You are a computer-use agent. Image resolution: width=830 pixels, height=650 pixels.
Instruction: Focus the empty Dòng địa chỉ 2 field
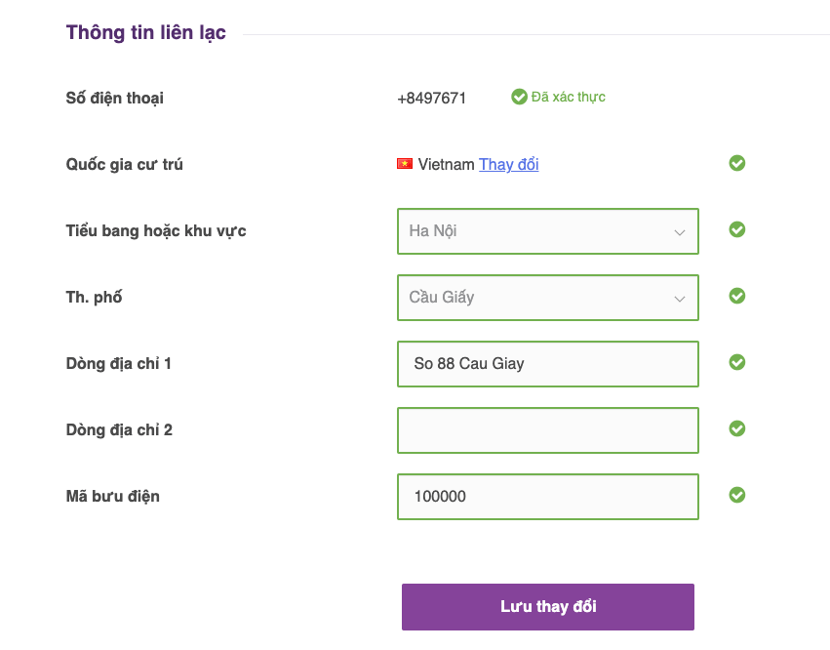point(548,430)
